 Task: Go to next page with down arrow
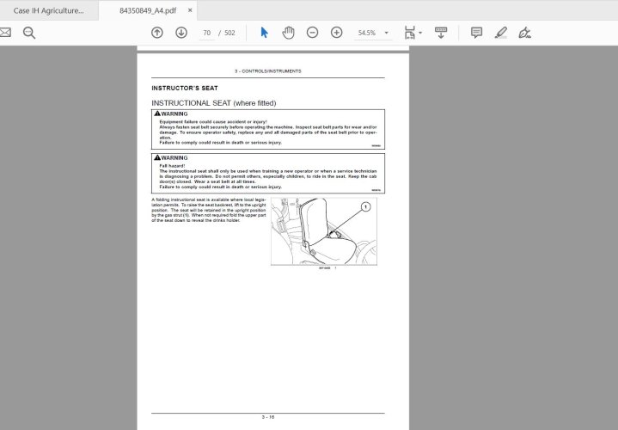pyautogui.click(x=181, y=33)
